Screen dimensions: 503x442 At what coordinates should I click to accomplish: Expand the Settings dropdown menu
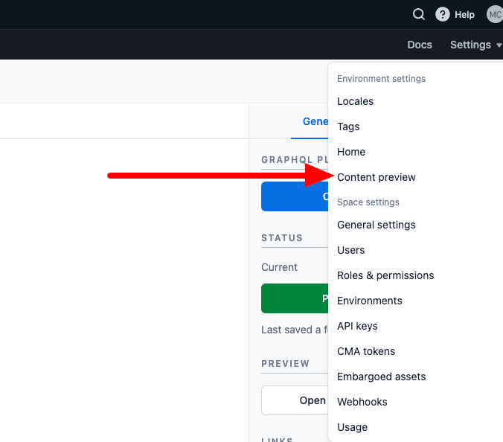(475, 45)
